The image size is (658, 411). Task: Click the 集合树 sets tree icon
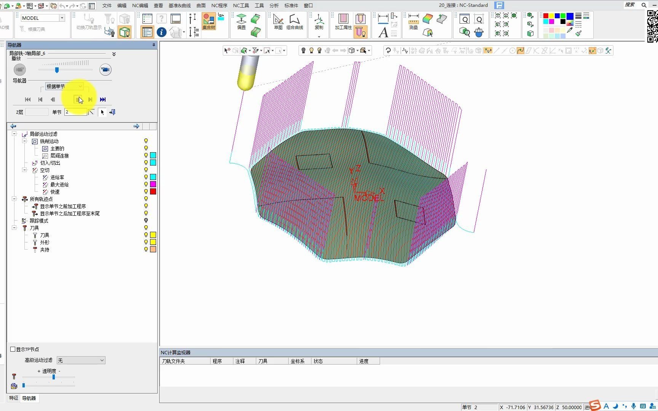(209, 21)
